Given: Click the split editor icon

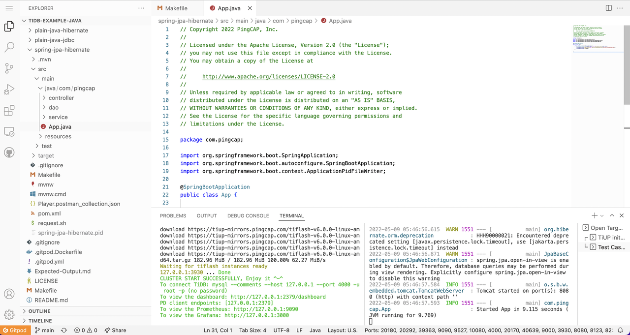Looking at the screenshot, I should pos(609,8).
